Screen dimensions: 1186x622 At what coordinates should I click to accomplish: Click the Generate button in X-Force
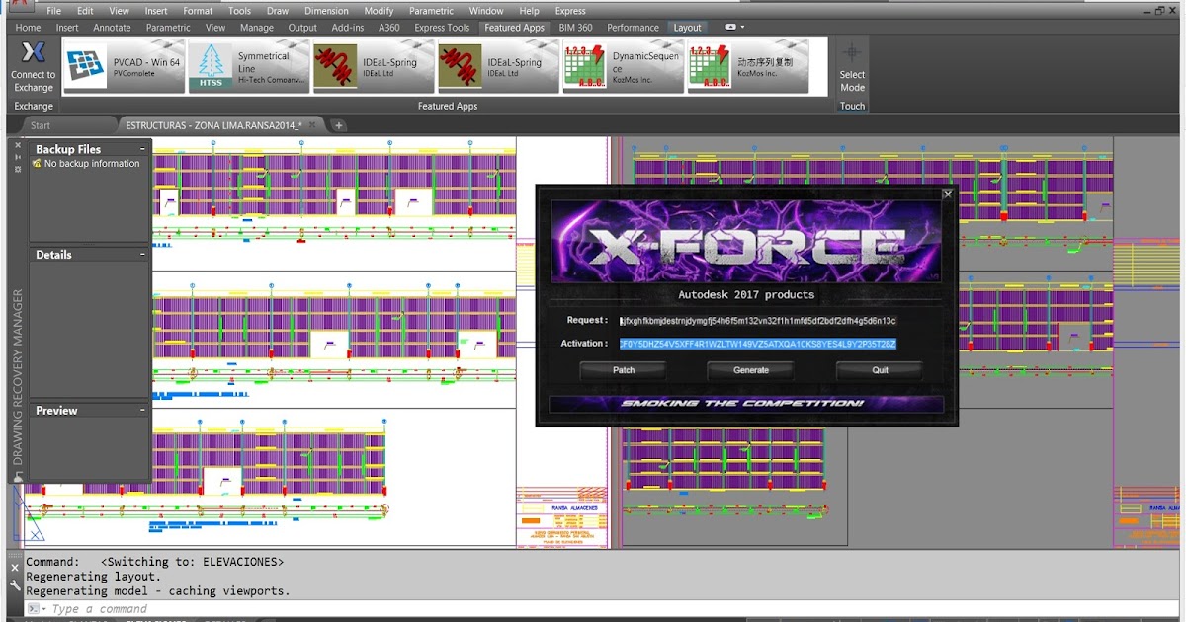[751, 370]
